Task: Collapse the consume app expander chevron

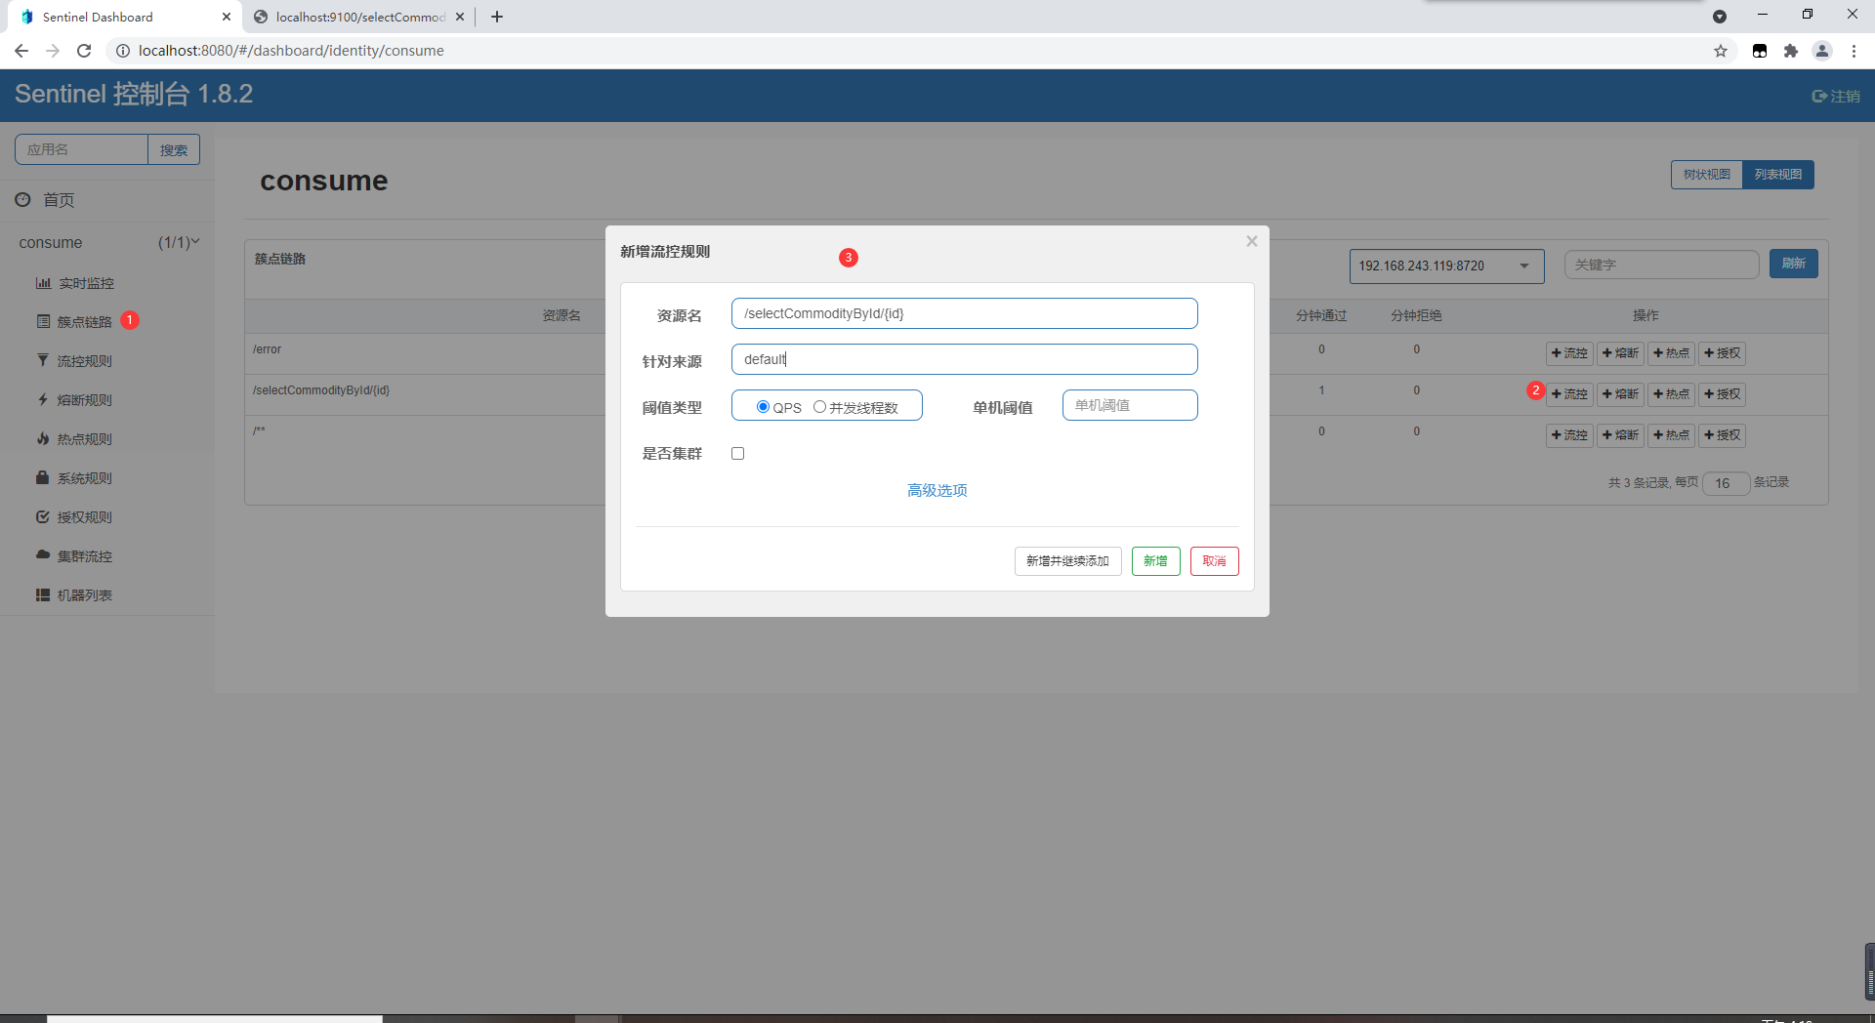Action: point(195,241)
